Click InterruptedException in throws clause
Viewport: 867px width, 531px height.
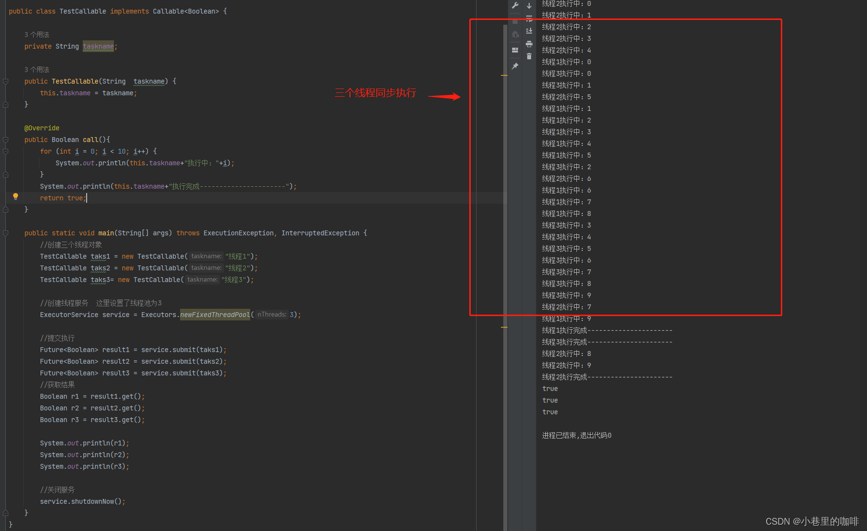(x=320, y=233)
